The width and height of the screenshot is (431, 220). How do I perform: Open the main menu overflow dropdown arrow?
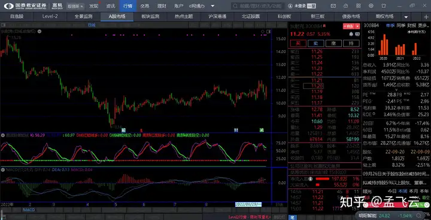213,6
